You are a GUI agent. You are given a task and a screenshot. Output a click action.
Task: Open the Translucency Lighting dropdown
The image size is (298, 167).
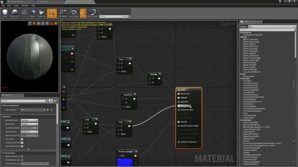tap(35, 164)
